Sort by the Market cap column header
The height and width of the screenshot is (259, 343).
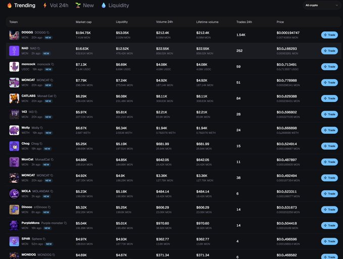tap(83, 22)
